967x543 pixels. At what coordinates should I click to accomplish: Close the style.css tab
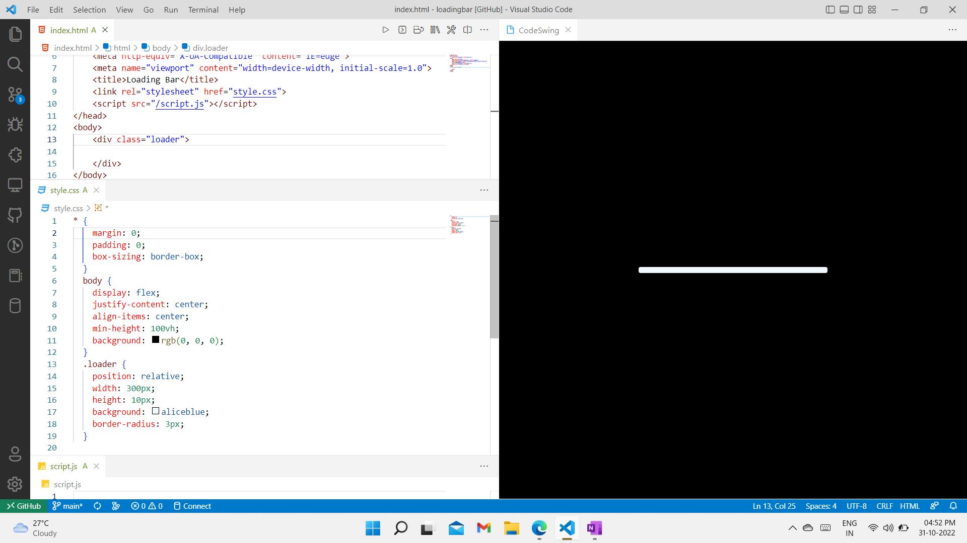(x=96, y=190)
